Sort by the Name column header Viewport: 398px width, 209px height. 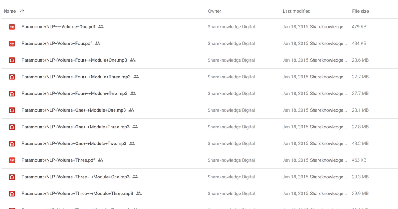tap(10, 11)
